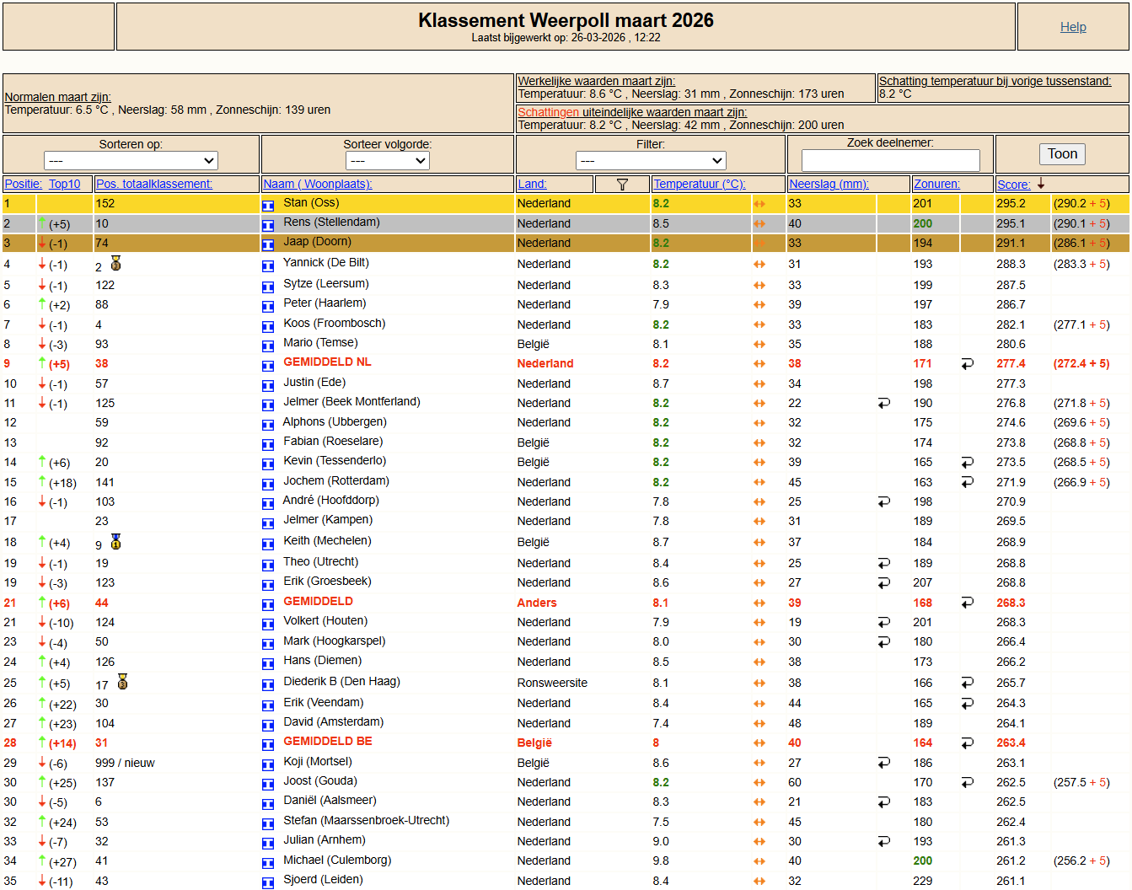The height and width of the screenshot is (890, 1132).
Task: Click the blue profile icon beside Diederik B (Den Haag)
Action: coord(268,684)
